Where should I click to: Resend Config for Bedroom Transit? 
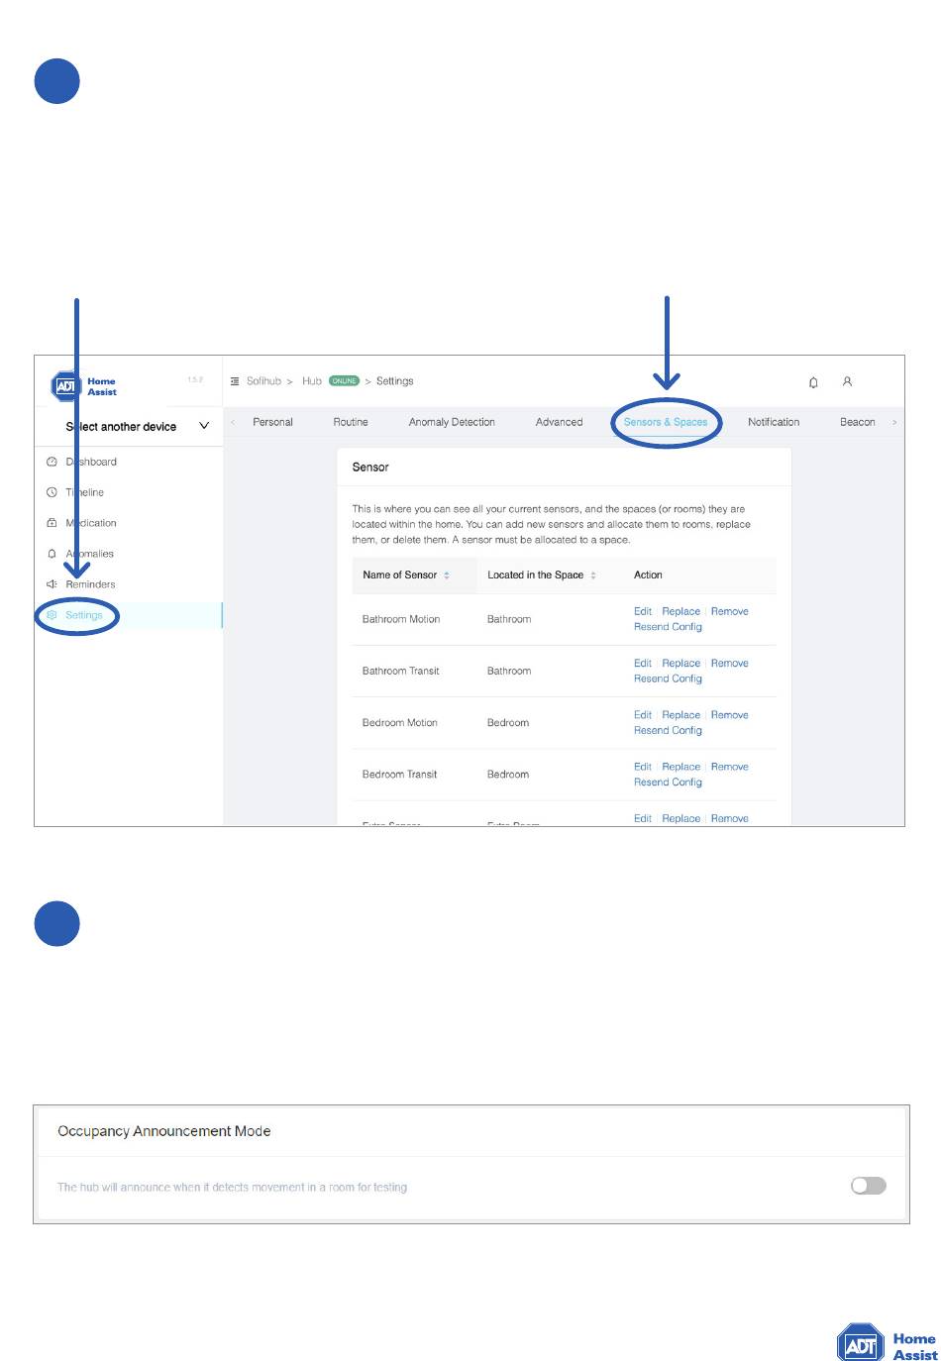[668, 783]
